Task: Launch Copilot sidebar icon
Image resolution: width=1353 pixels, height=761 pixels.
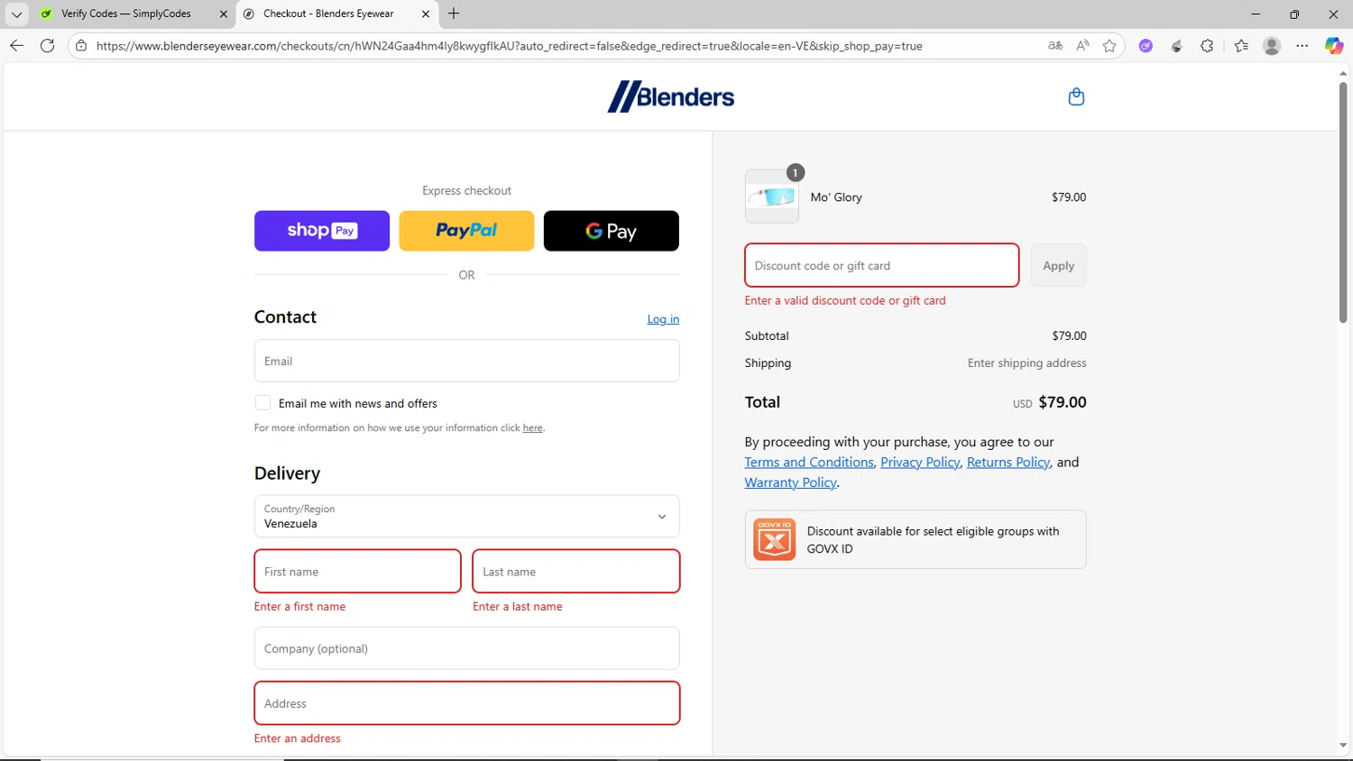Action: click(x=1334, y=45)
